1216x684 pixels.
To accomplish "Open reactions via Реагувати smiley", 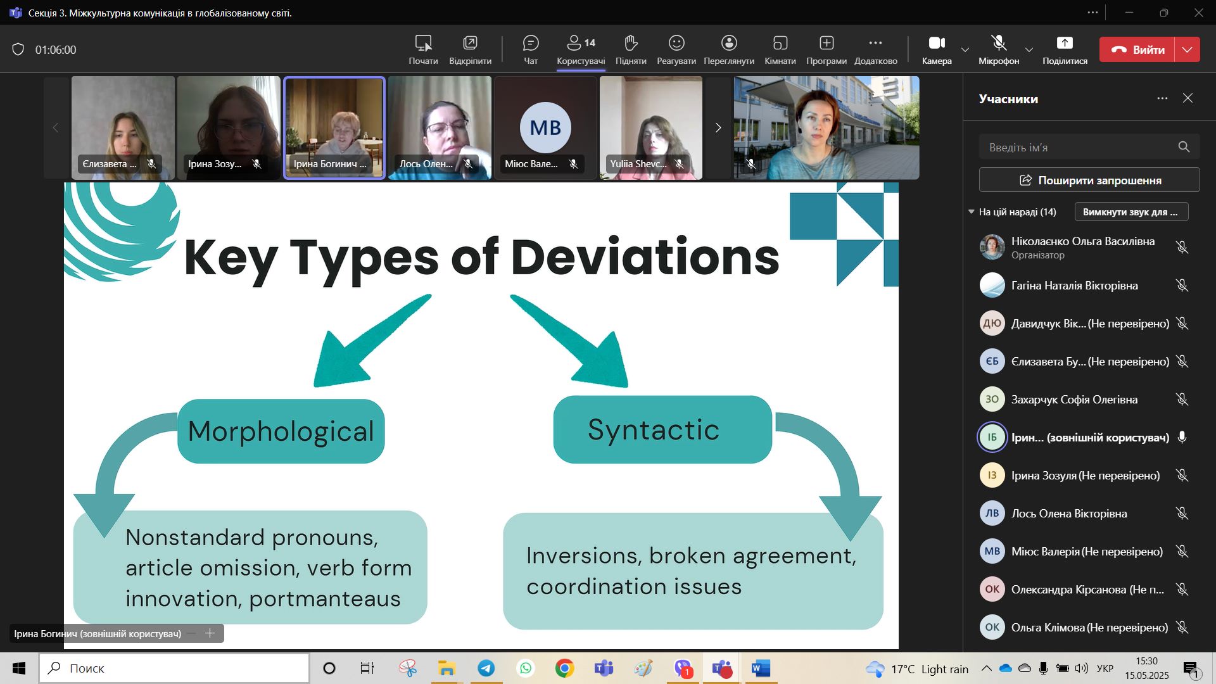I will coord(676,49).
